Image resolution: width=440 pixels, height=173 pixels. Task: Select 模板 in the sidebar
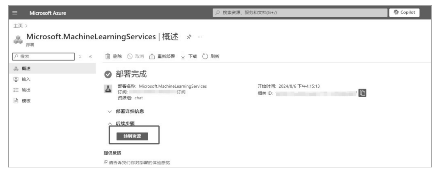point(52,101)
